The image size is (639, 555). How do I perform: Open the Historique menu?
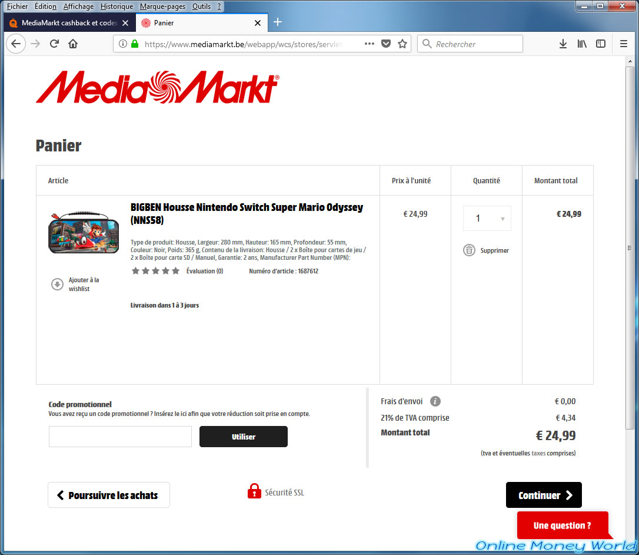[x=117, y=6]
